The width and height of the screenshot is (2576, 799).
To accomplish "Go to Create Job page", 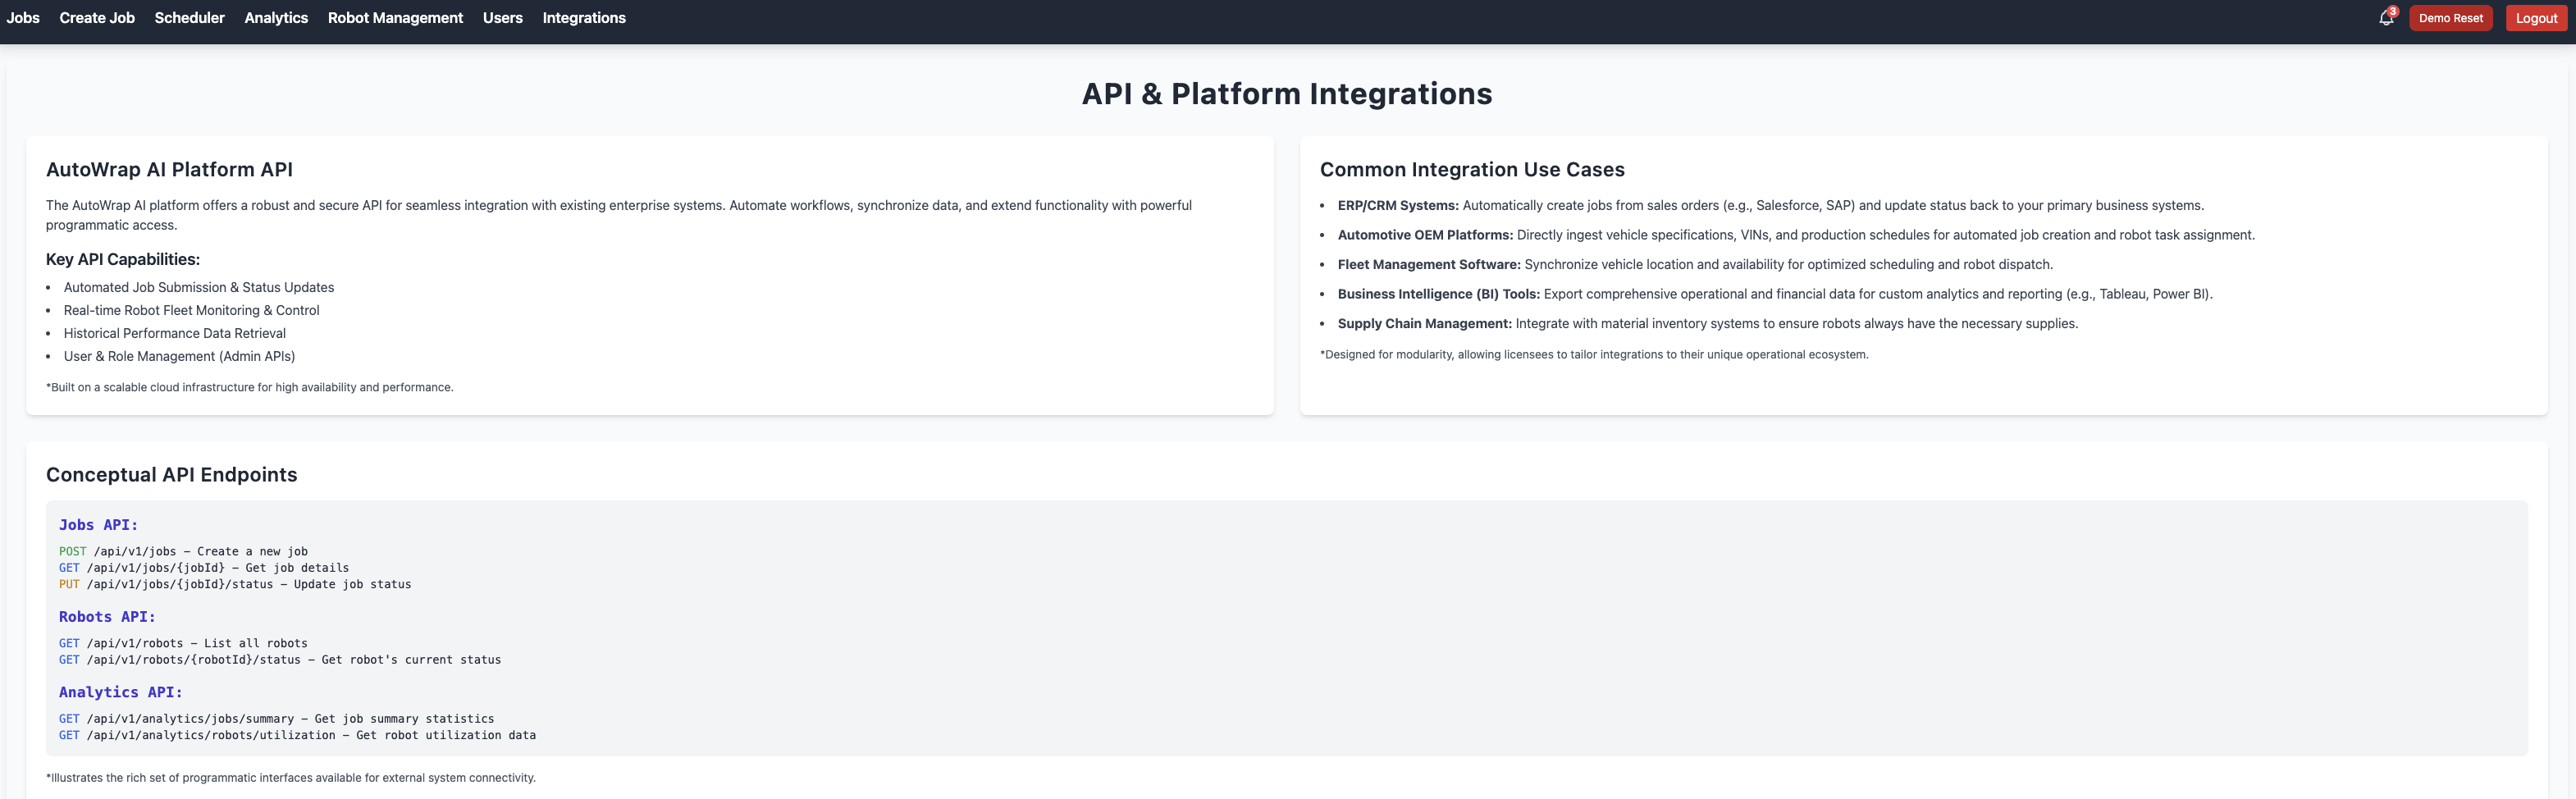I will [x=97, y=18].
